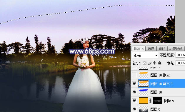Select the 图层 10 副本 2 layer name

[x=161, y=84]
